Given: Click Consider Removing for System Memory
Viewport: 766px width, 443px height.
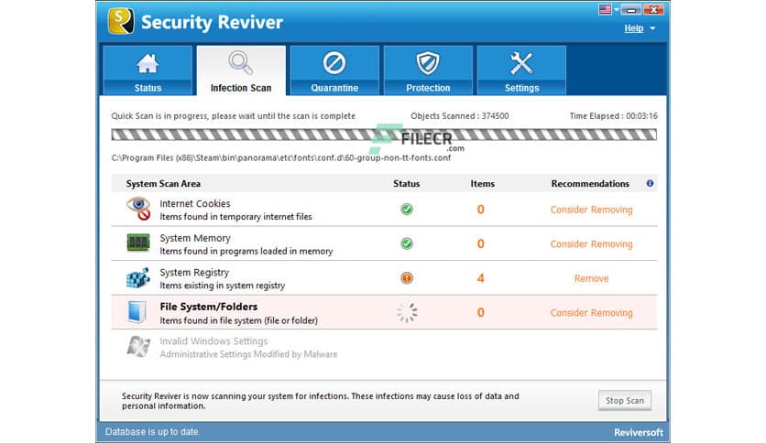Looking at the screenshot, I should tap(591, 244).
